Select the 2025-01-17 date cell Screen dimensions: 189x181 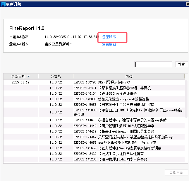[20, 82]
